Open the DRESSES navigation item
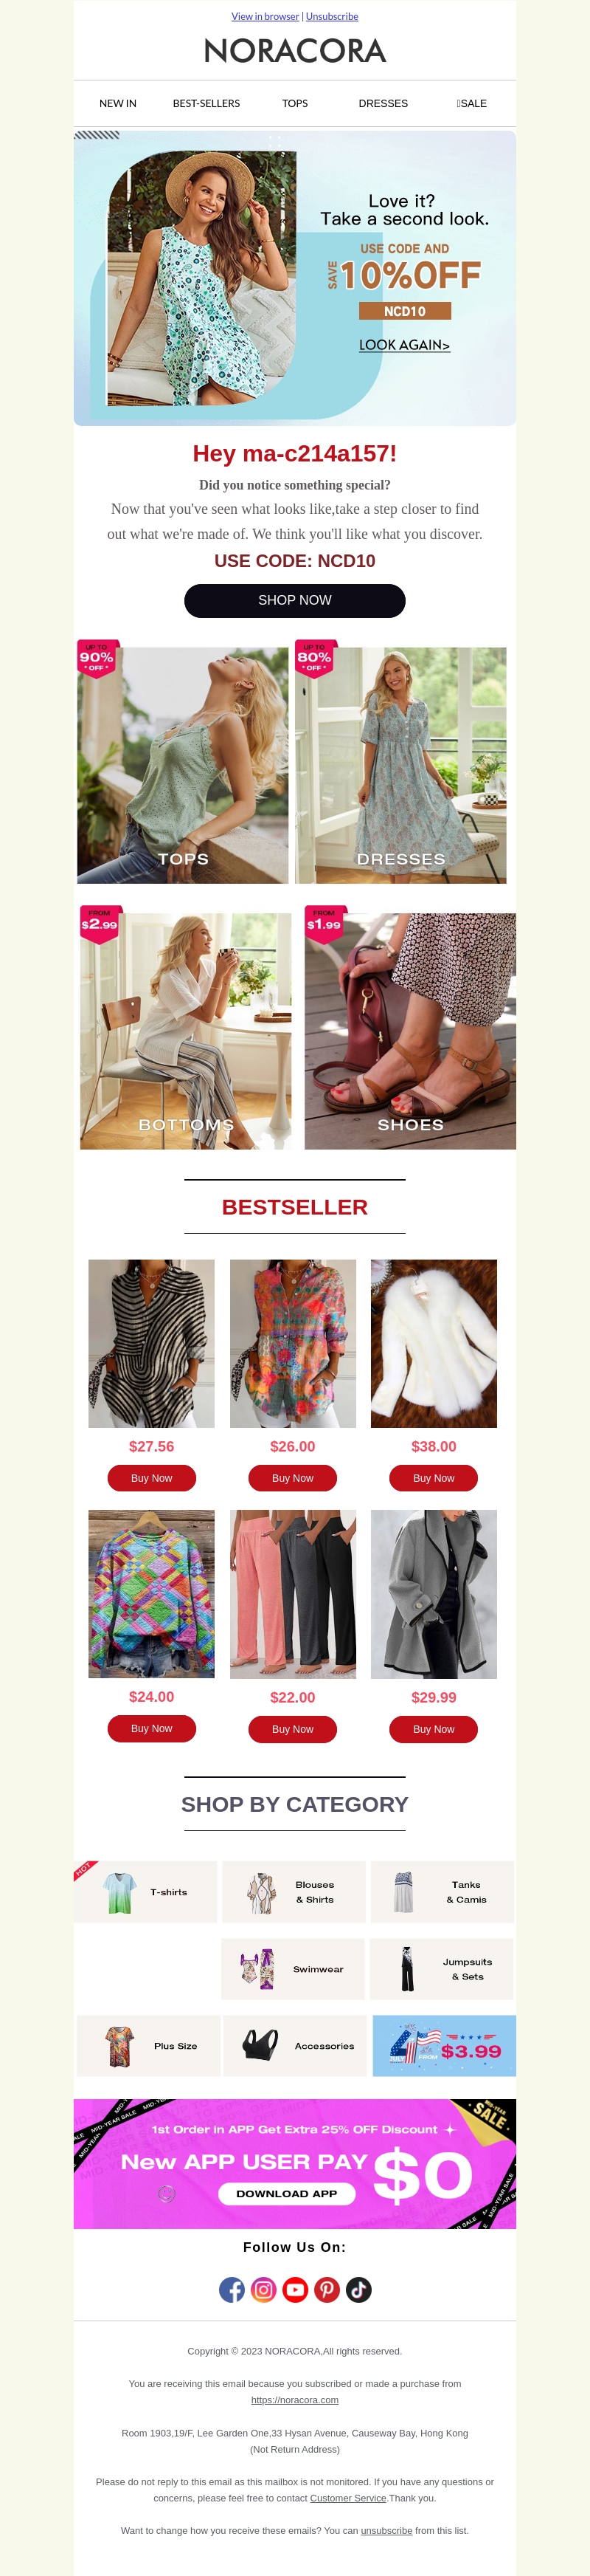The width and height of the screenshot is (590, 2576). pos(383,103)
